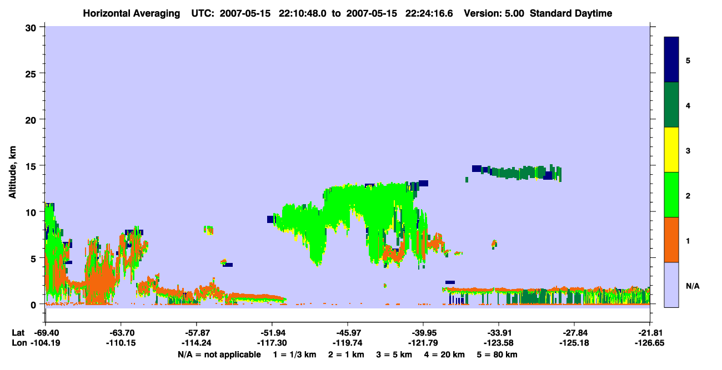Image resolution: width=722 pixels, height=370 pixels.
Task: Click the bright green colorbar segment labeled 2
Action: pyautogui.click(x=671, y=195)
